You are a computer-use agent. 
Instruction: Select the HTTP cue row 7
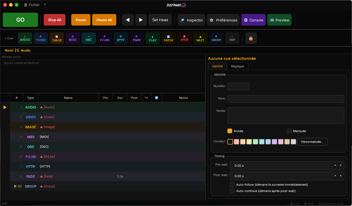pyautogui.click(x=108, y=166)
